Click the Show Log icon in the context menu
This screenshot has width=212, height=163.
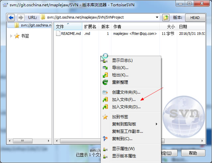105,60
